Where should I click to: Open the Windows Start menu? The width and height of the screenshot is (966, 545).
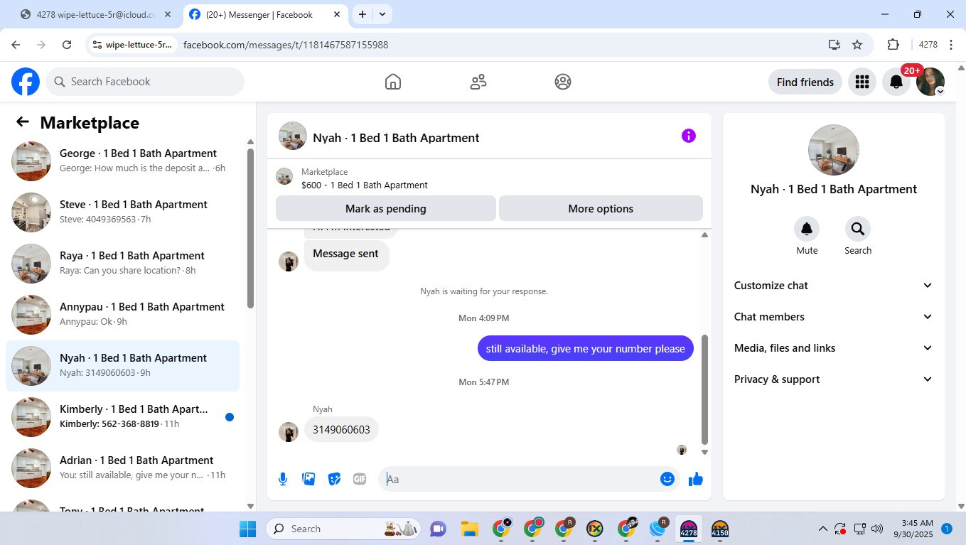247,529
